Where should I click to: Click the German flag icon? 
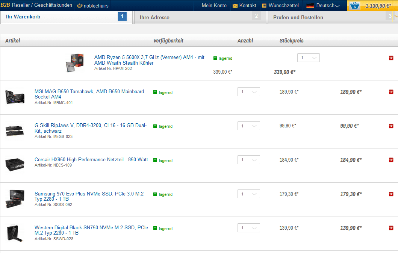point(310,6)
